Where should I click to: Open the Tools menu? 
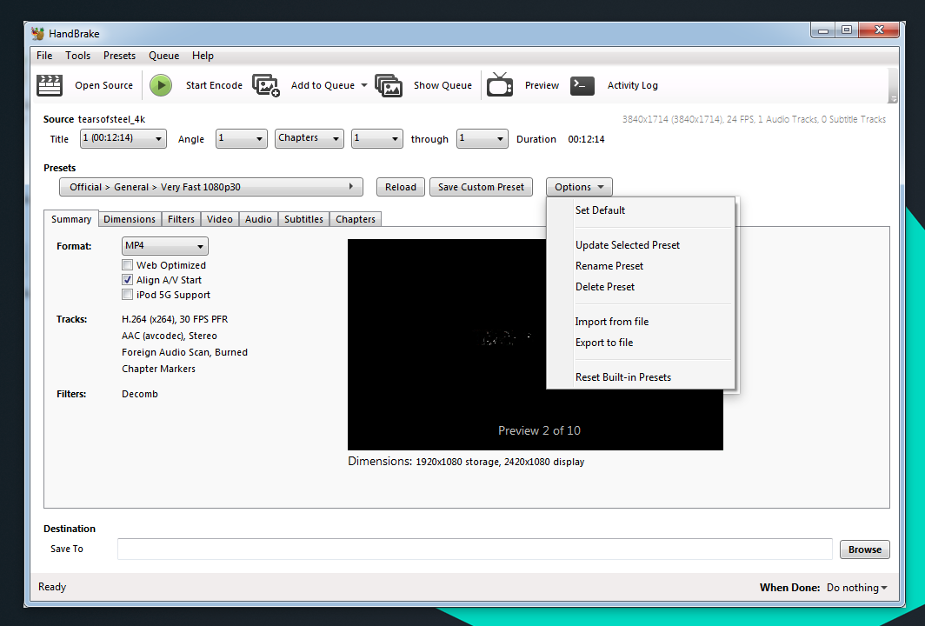(x=78, y=56)
